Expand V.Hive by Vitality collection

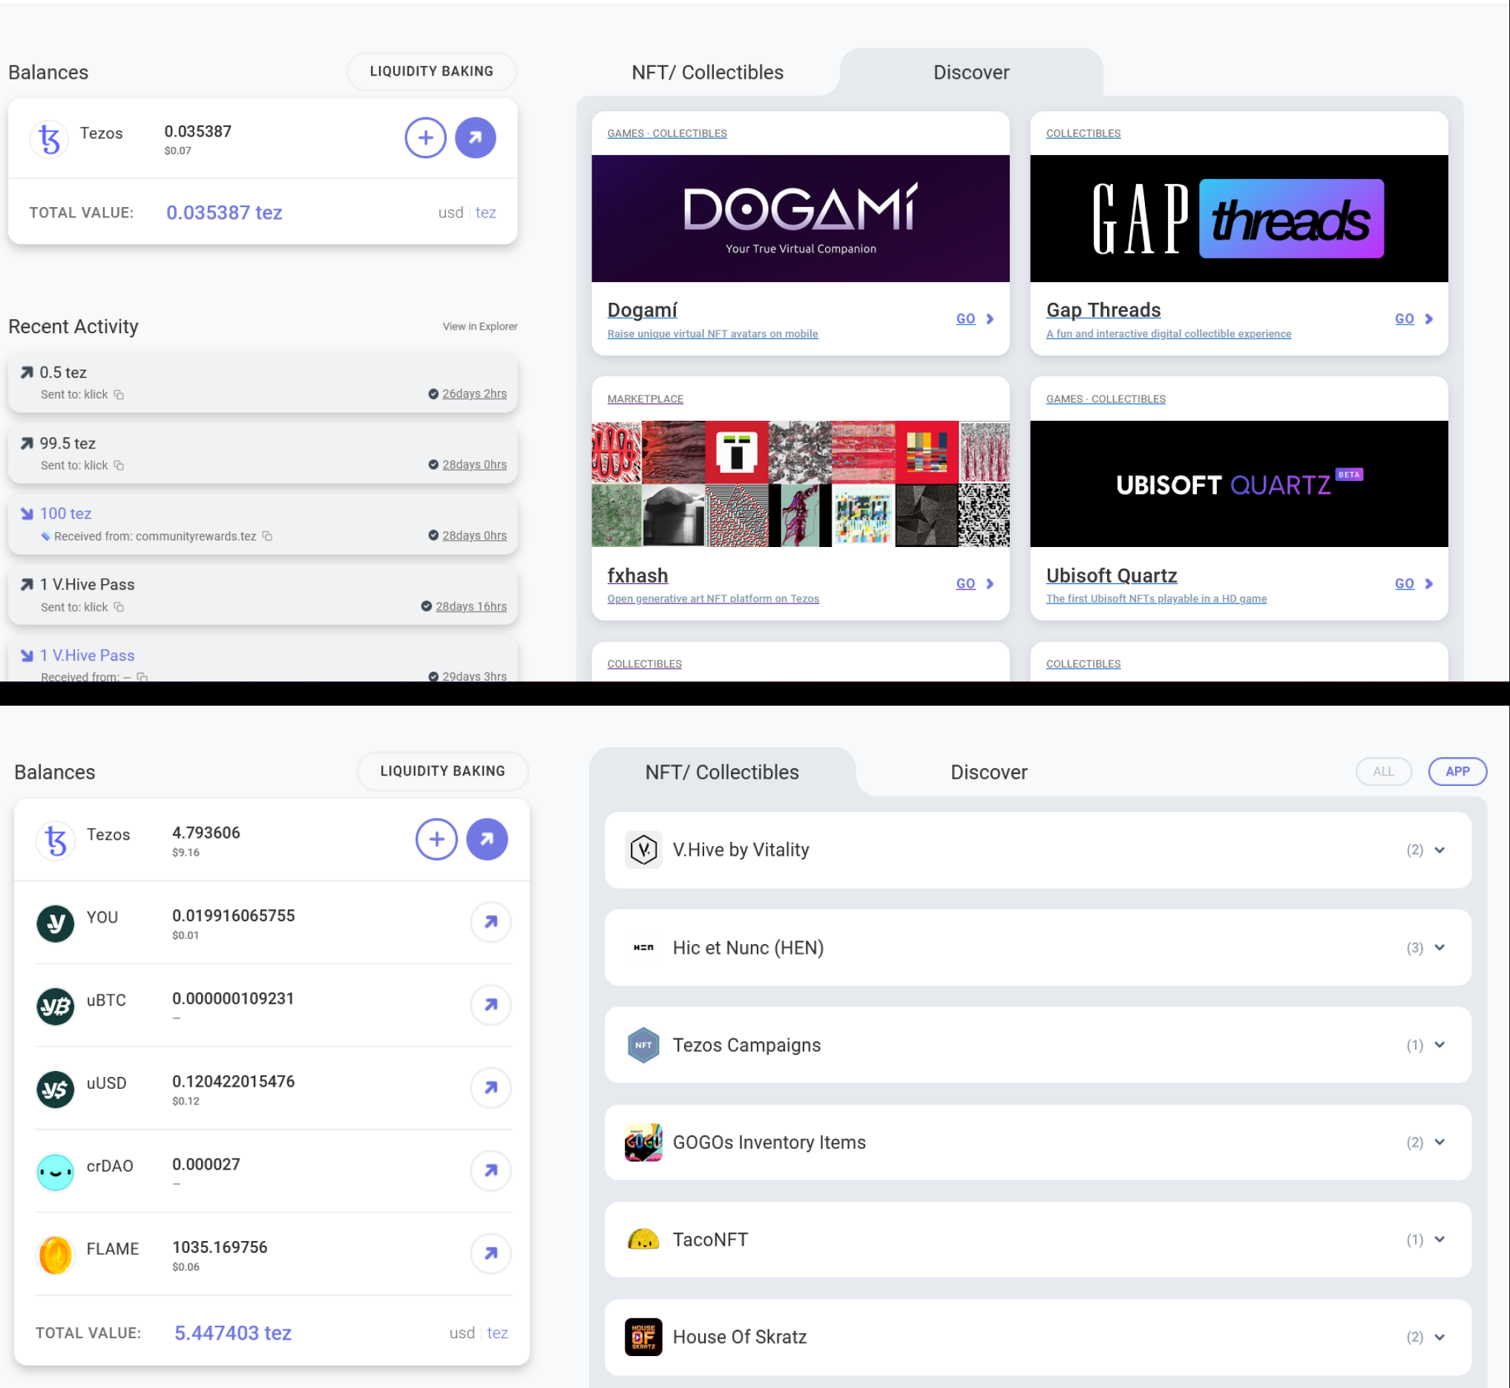coord(1440,849)
